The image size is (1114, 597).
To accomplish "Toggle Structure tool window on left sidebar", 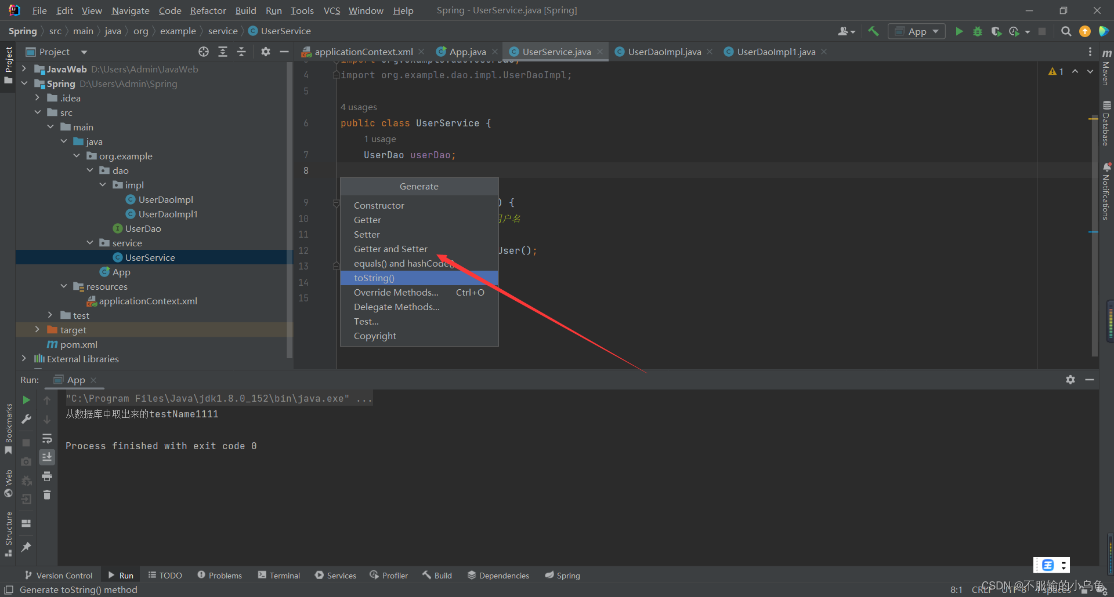I will tap(8, 534).
